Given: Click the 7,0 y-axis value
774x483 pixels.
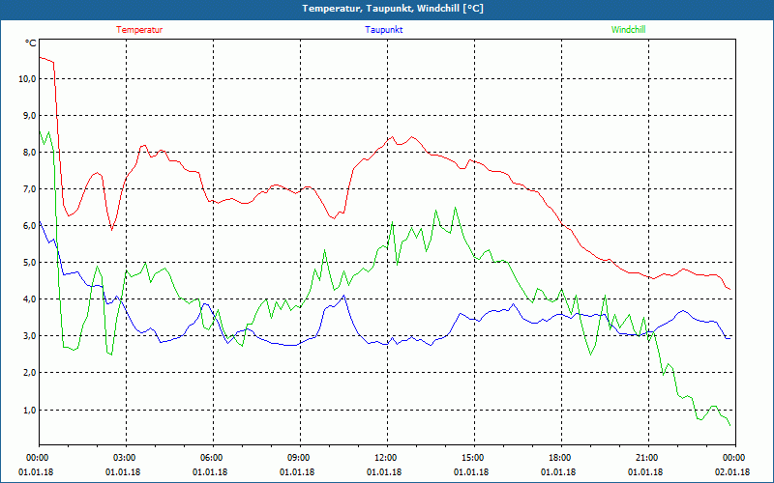Looking at the screenshot, I should tap(30, 188).
